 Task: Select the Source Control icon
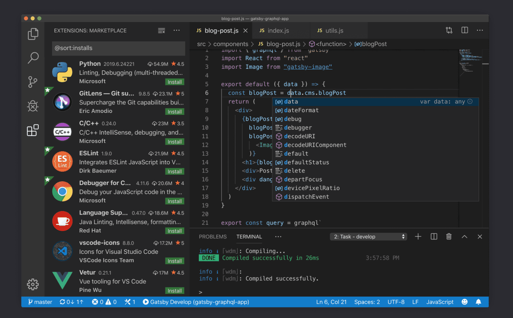[33, 82]
